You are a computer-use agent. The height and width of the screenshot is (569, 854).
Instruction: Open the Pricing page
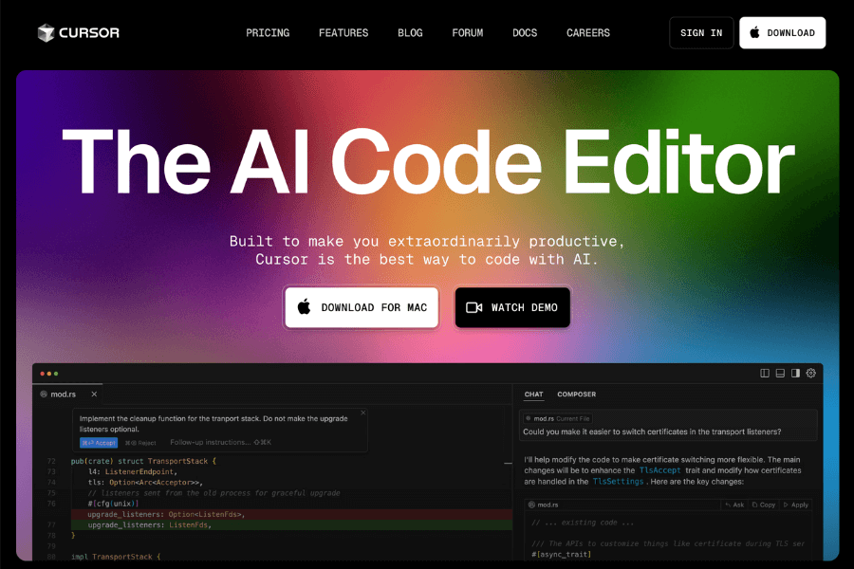[x=268, y=32]
